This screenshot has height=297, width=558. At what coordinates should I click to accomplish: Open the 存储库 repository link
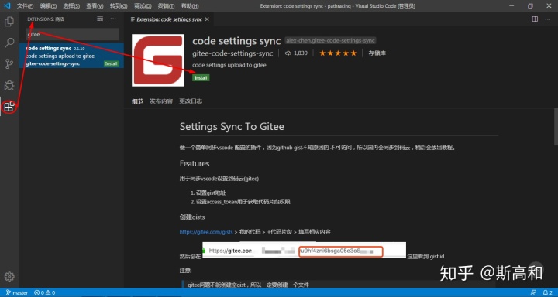377,53
